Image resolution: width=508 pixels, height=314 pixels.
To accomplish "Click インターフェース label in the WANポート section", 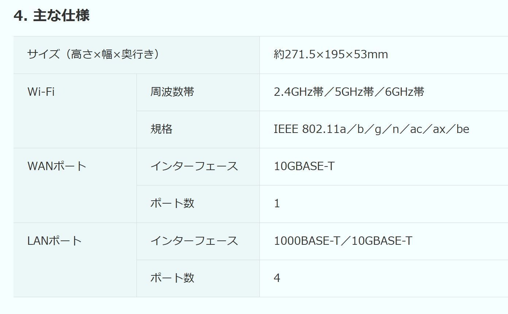I will [x=194, y=166].
